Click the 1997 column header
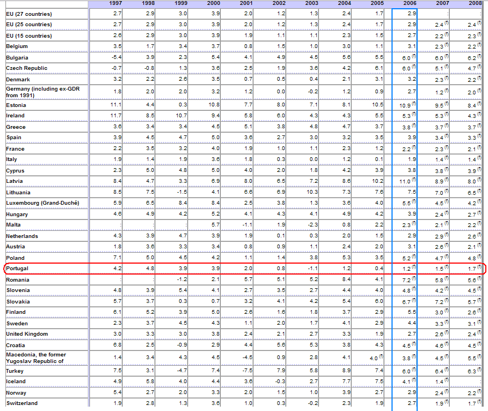The width and height of the screenshot is (488, 411). point(116,3)
